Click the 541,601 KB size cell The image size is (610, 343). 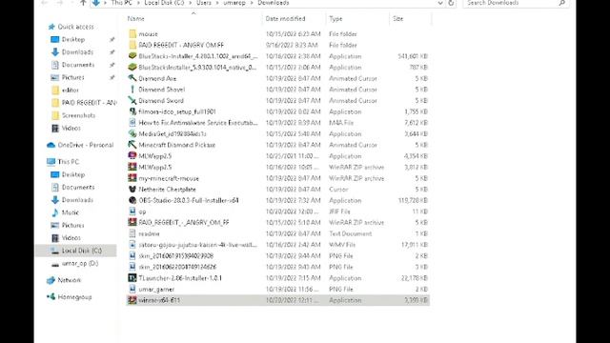tap(413, 56)
